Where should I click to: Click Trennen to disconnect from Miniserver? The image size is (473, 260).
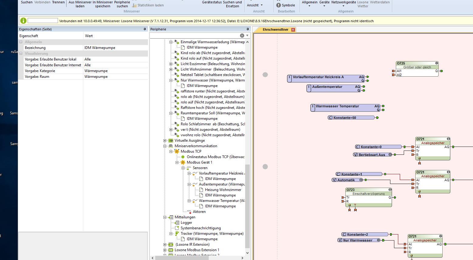click(x=58, y=2)
